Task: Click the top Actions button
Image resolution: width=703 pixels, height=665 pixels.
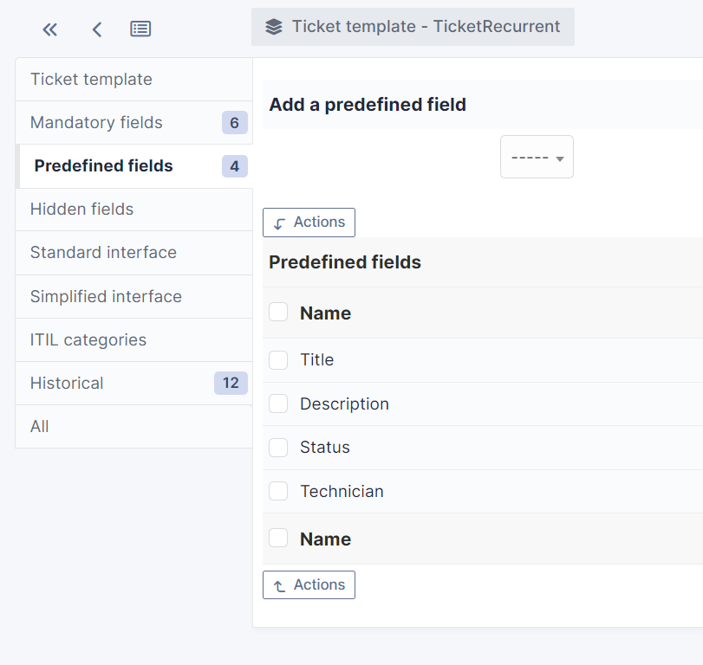Action: tap(309, 223)
